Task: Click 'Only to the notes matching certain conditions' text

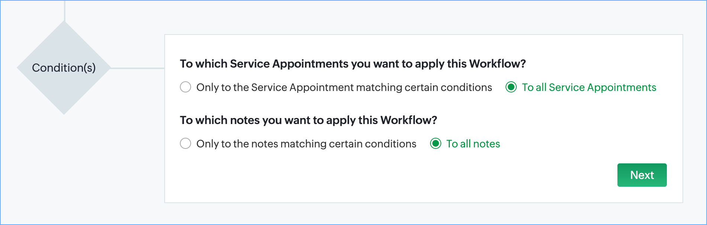Action: click(306, 144)
